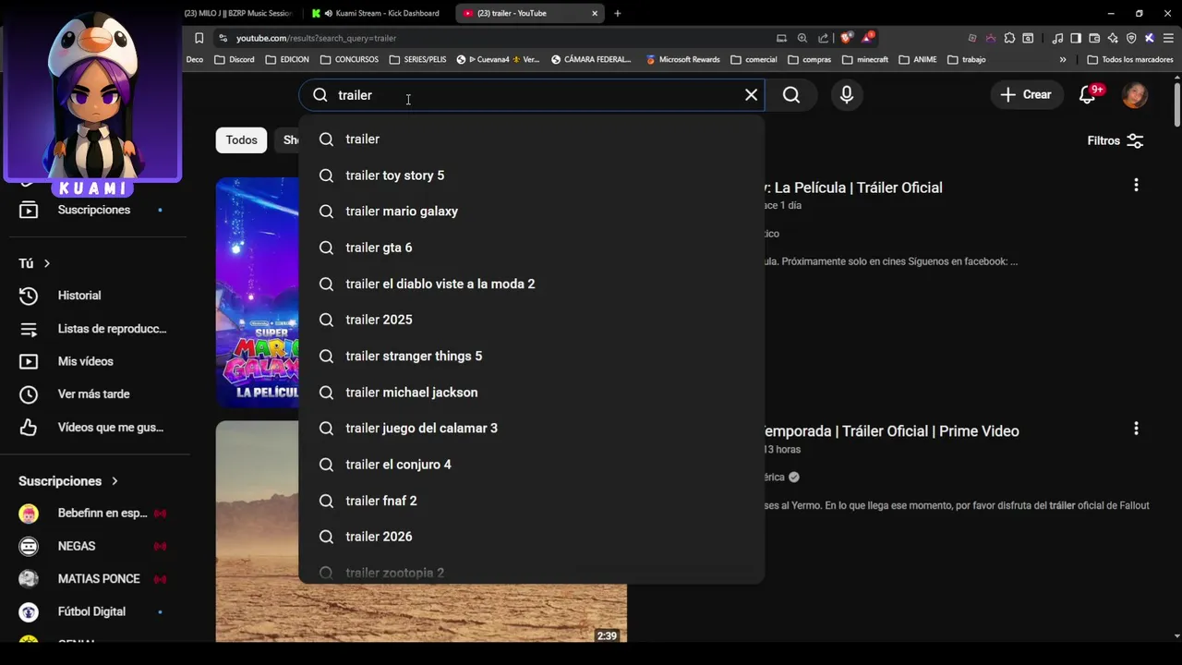Screen dimensions: 1182x665
Task: Open the browser hamburger main menu
Action: point(1167,38)
